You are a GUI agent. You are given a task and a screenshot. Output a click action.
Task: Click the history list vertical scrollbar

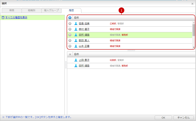click(193, 31)
